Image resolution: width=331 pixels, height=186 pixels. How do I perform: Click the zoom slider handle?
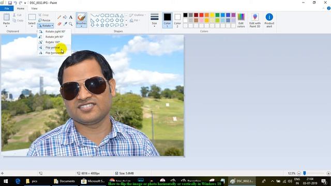coord(305,173)
